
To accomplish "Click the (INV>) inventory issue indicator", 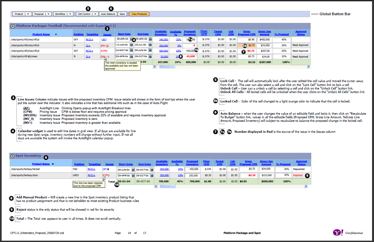I will pyautogui.click(x=105, y=56).
